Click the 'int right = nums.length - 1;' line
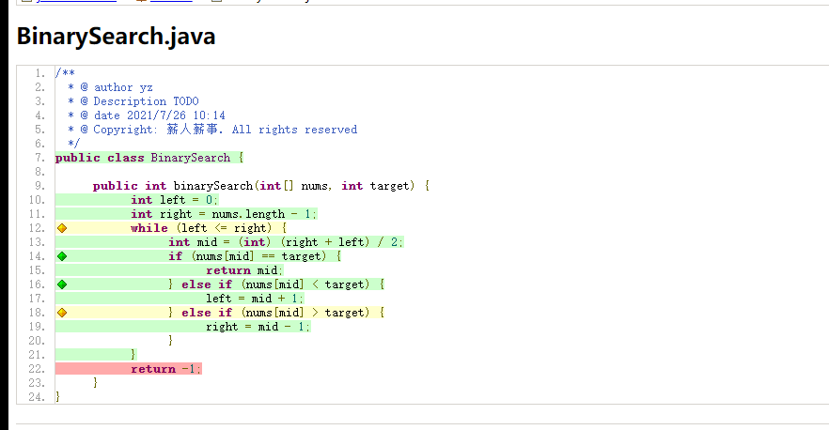 (224, 214)
